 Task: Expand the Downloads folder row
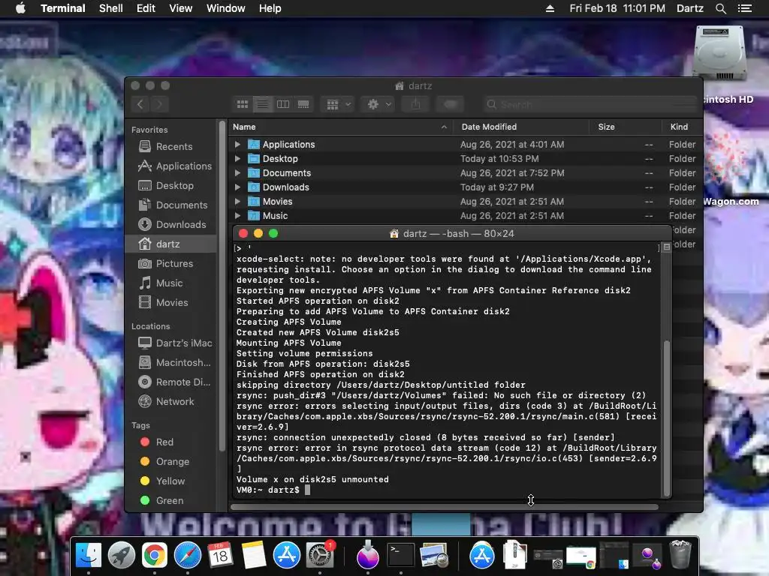coord(237,187)
